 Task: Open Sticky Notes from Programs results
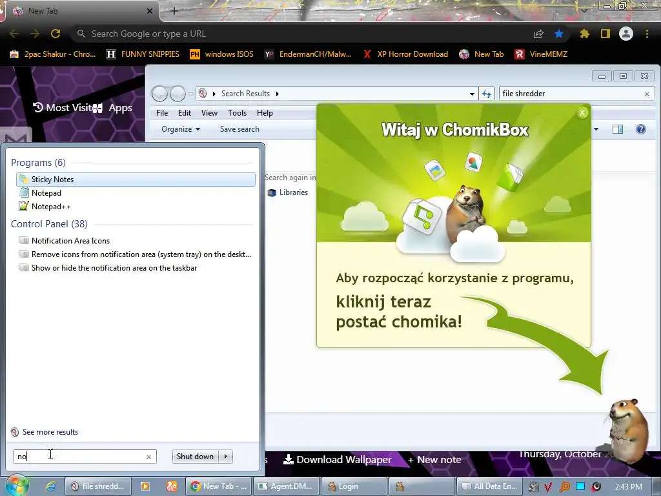(136, 180)
